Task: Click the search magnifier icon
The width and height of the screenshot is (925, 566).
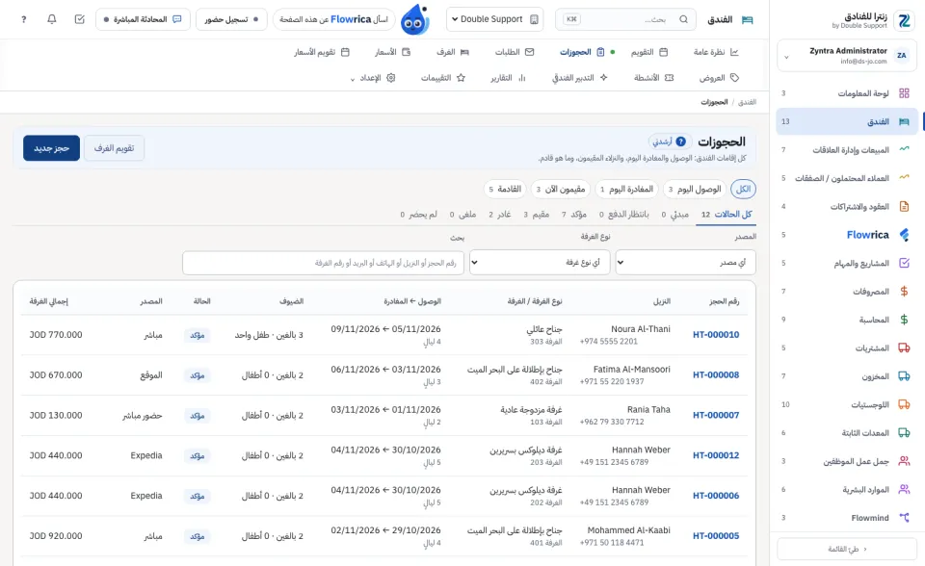Action: pos(683,19)
